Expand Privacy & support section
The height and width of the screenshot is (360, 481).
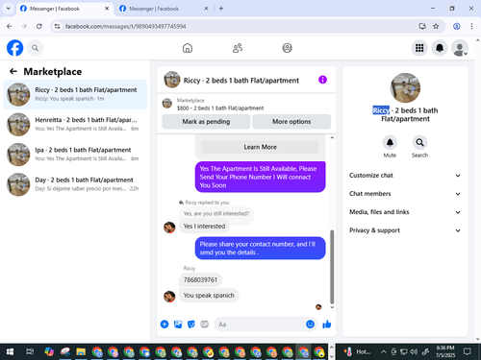405,230
